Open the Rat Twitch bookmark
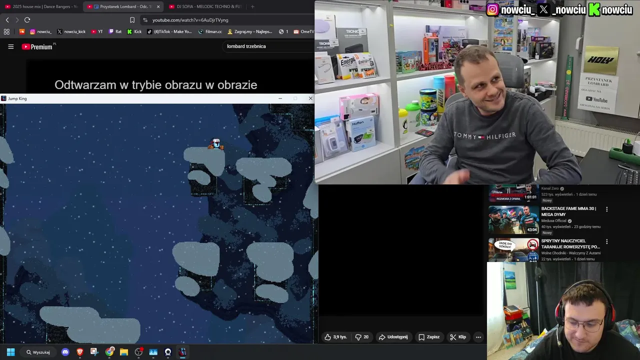This screenshot has width=640, height=360. pos(115,31)
